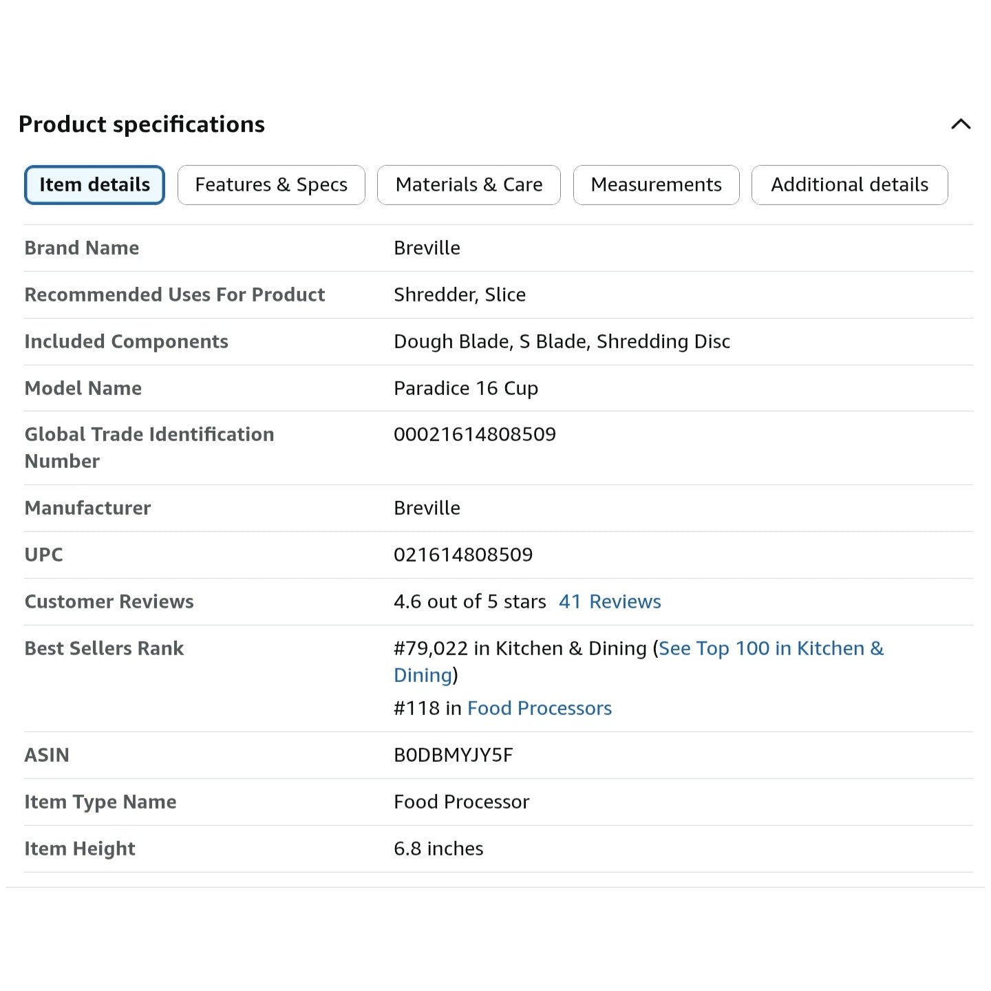Click the 6.8 inches Item Height value

coord(438,849)
